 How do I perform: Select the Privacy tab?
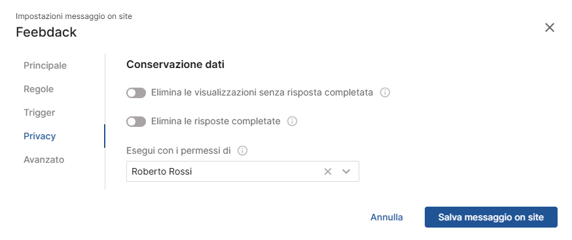[x=40, y=136]
